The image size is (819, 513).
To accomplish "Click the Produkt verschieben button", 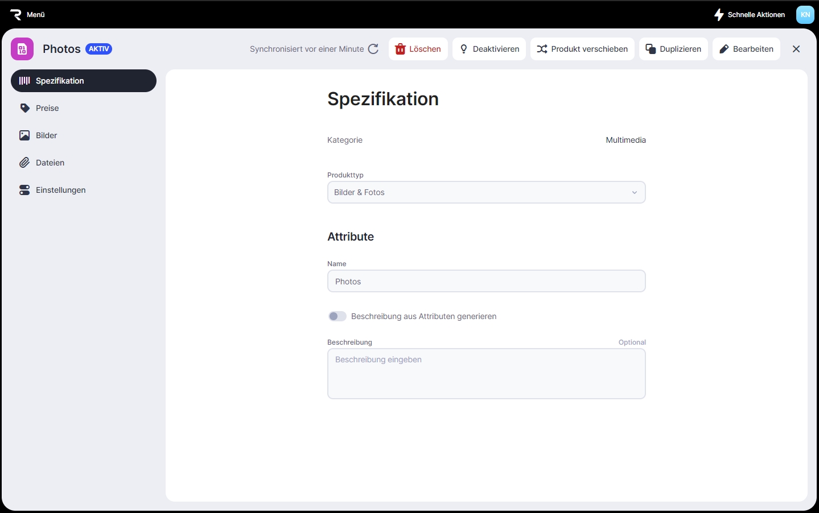I will (x=582, y=49).
